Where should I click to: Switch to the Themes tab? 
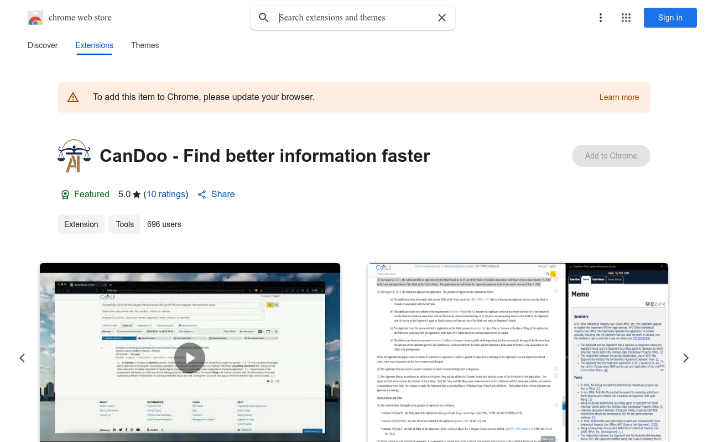tap(145, 45)
